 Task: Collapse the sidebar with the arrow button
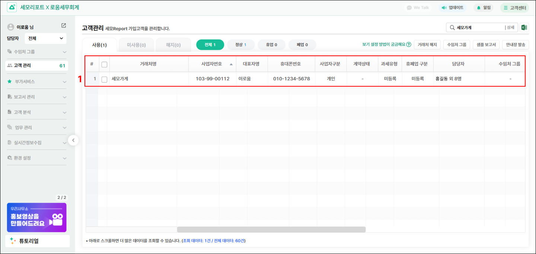tap(73, 140)
